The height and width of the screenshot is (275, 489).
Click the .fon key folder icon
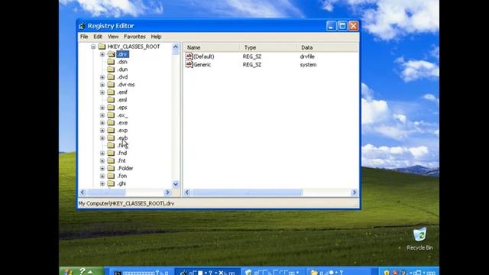coord(111,176)
